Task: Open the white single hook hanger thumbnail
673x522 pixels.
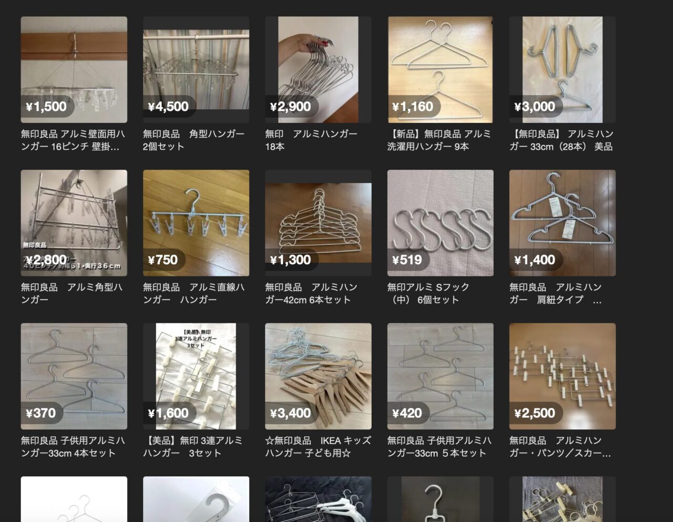Action: pos(440,499)
